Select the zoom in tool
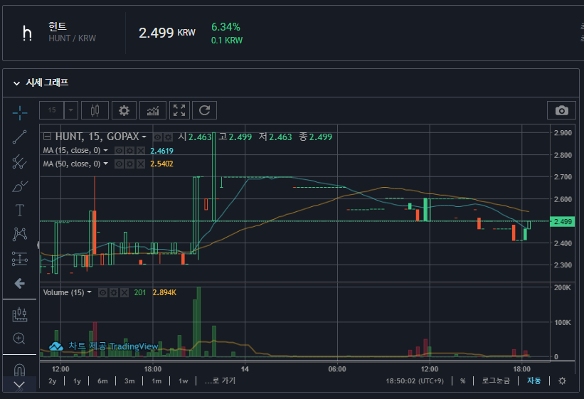The height and width of the screenshot is (399, 584). point(19,339)
